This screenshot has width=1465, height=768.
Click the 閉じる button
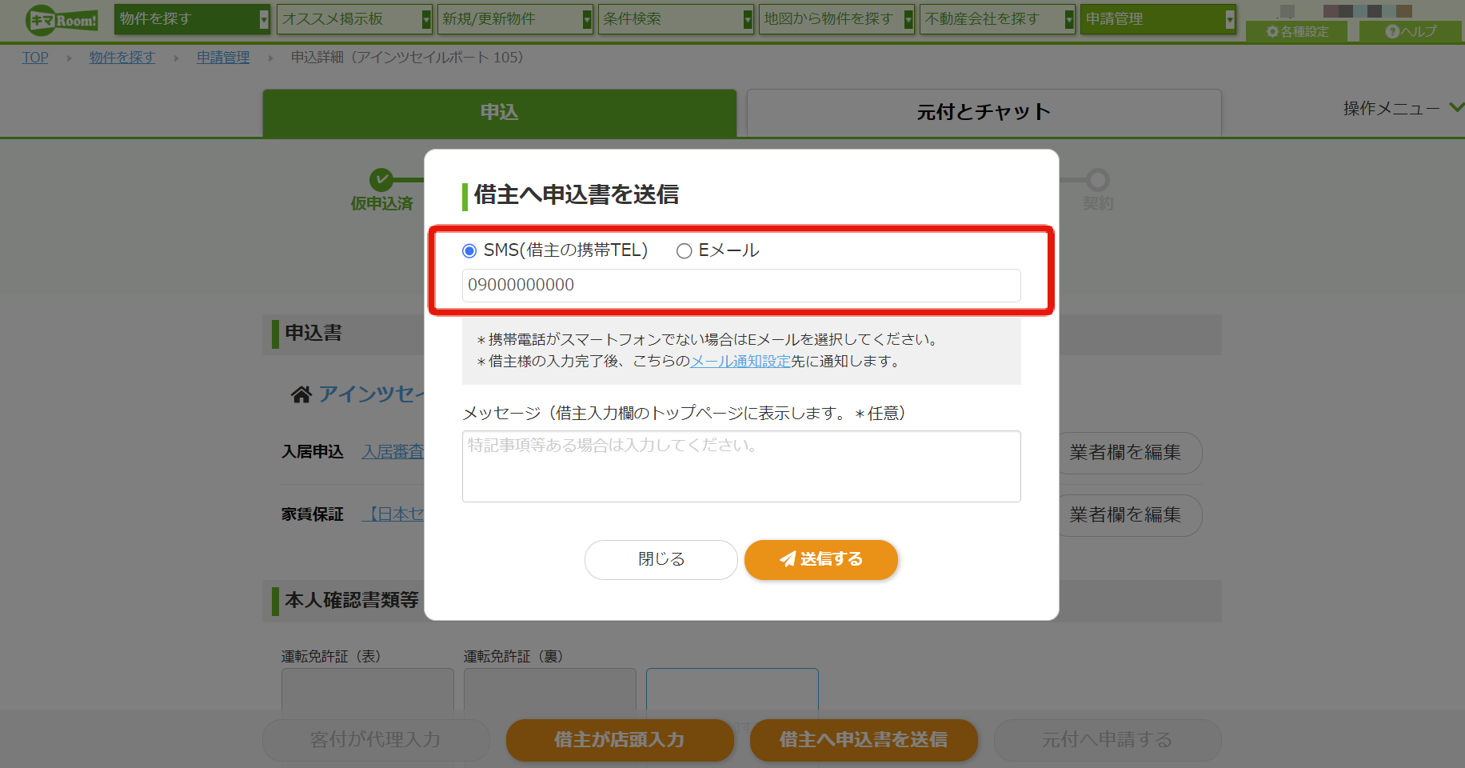(661, 560)
